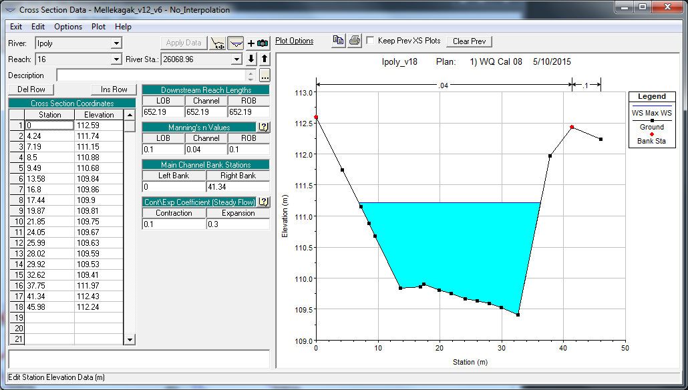Select elevation cell 111.15
The height and width of the screenshot is (390, 688).
click(x=99, y=146)
